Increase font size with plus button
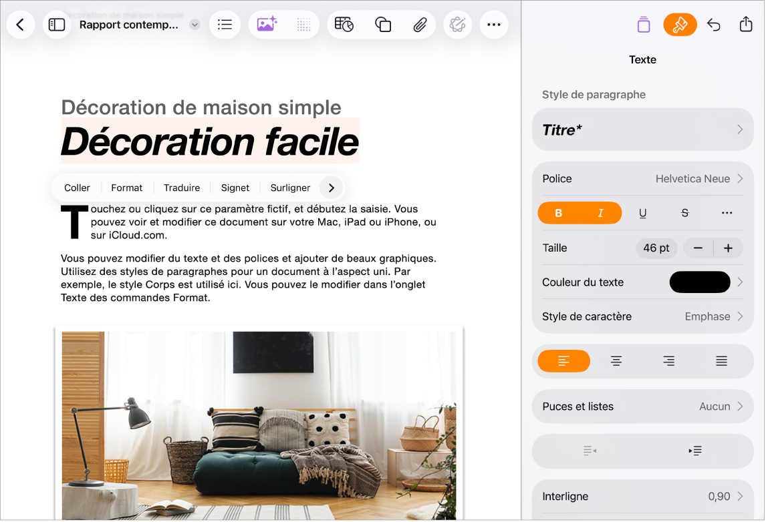The height and width of the screenshot is (522, 766). click(x=729, y=248)
